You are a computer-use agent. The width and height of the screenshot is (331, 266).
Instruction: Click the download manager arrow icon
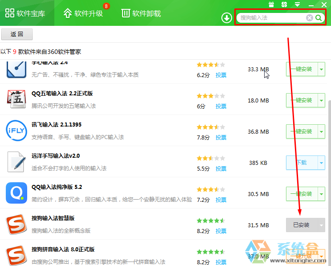coord(226,18)
